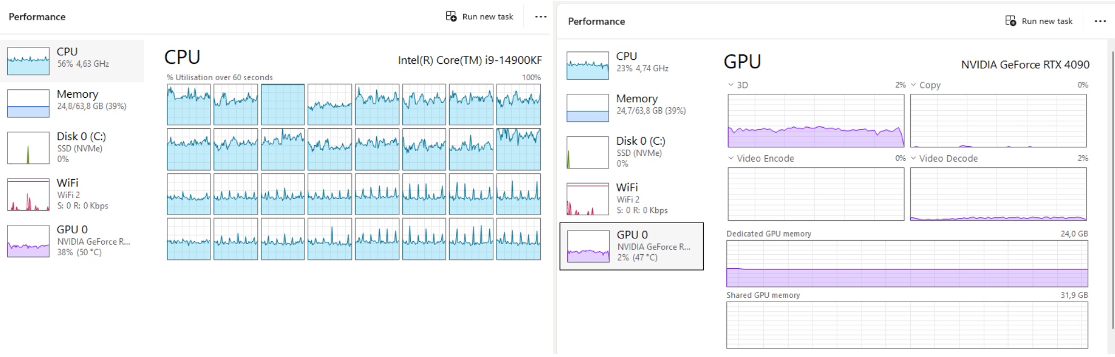Expand the 3D graph engine dropdown

731,85
